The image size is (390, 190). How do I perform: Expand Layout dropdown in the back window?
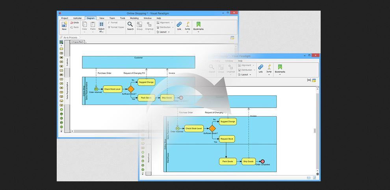tap(164, 32)
